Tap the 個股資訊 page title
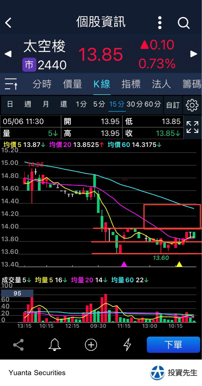The height and width of the screenshot is (386, 202). point(101,22)
